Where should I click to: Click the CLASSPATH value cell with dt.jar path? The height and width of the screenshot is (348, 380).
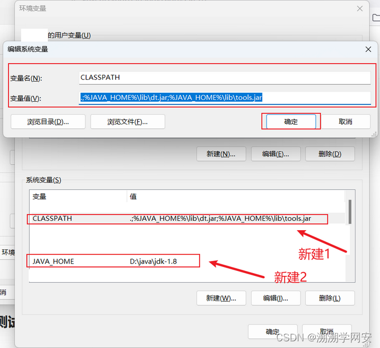point(220,218)
